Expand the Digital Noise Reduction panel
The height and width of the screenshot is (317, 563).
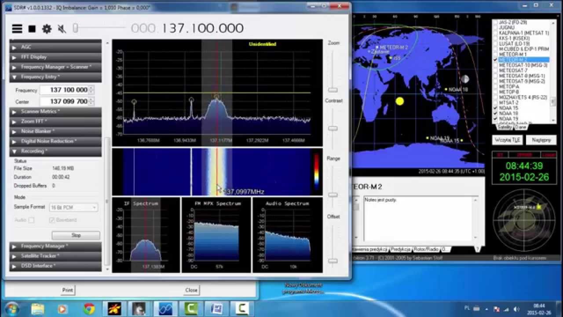pyautogui.click(x=55, y=141)
